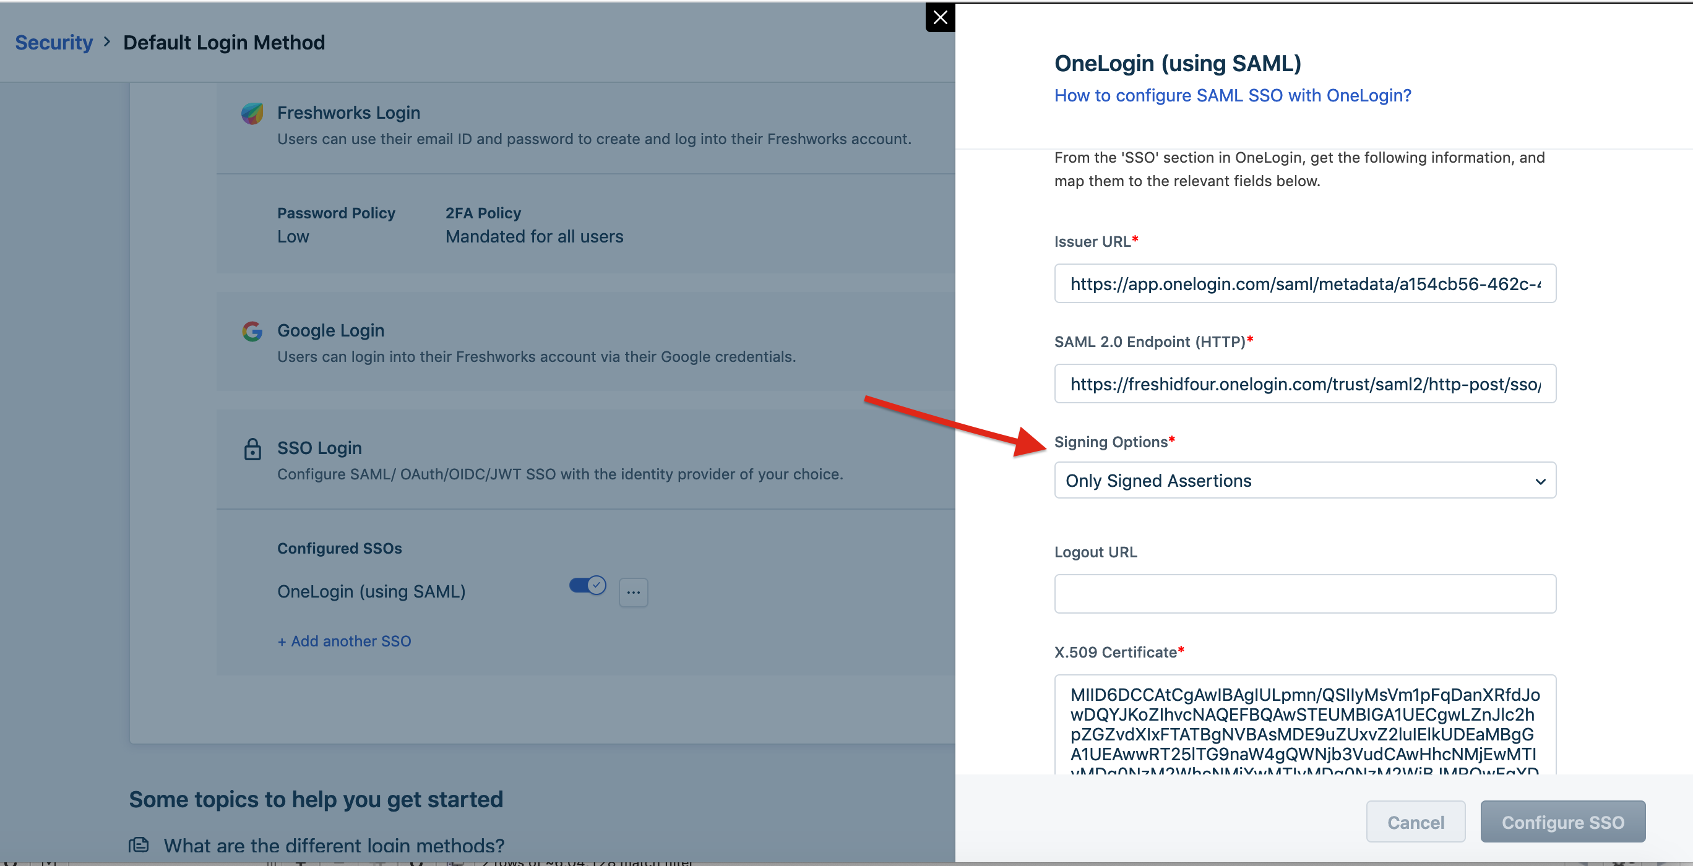1693x866 pixels.
Task: Click Add another SSO link
Action: tap(345, 641)
